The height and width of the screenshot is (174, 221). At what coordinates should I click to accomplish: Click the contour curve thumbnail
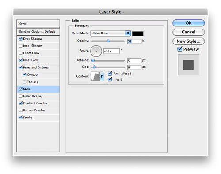click(95, 76)
